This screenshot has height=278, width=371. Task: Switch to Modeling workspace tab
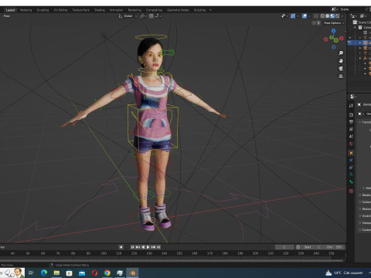(x=26, y=10)
